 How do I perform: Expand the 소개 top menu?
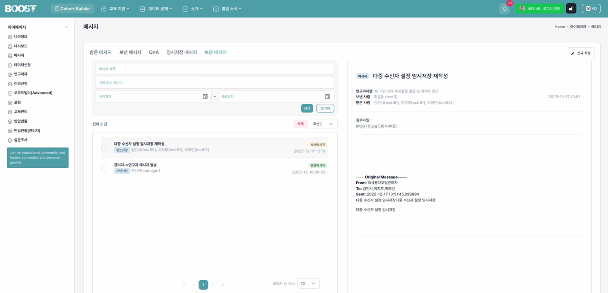(x=192, y=9)
